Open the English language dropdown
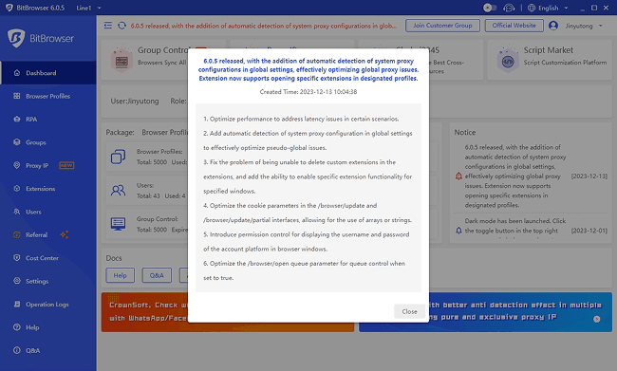Viewport: 617px width, 371px height. 549,8
